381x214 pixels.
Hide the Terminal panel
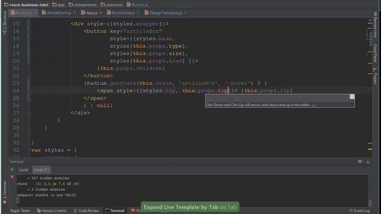coord(368,161)
